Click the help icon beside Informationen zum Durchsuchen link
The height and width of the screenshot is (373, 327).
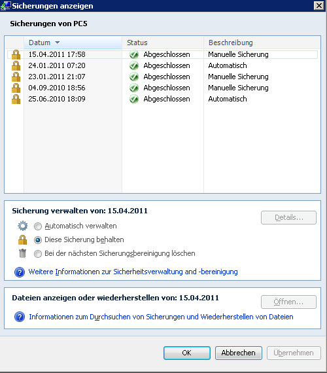[x=20, y=317]
